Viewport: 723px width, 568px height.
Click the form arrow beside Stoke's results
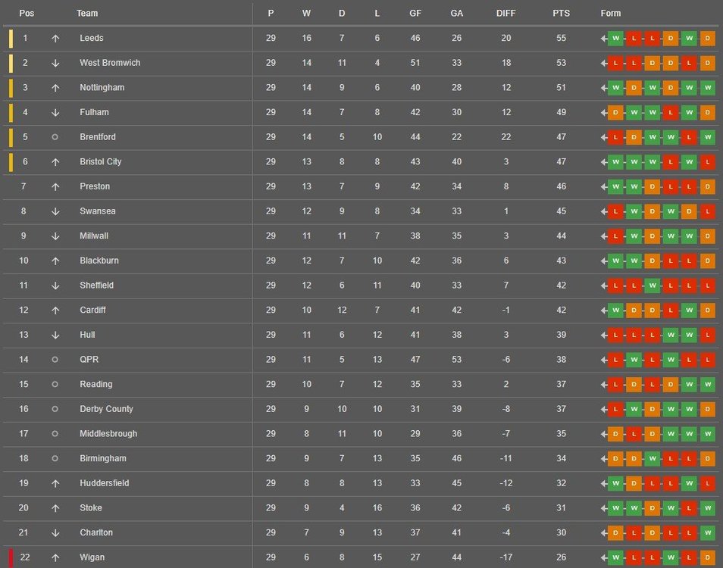point(603,509)
